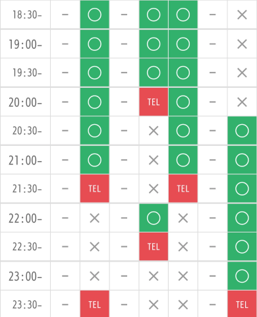Click the 20:30- time label

pyautogui.click(x=27, y=131)
